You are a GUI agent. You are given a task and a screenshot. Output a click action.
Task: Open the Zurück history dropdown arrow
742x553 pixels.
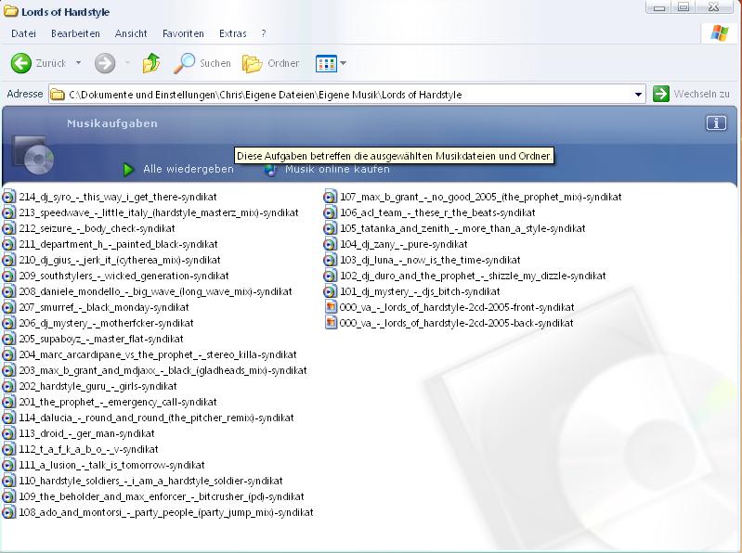[x=78, y=63]
